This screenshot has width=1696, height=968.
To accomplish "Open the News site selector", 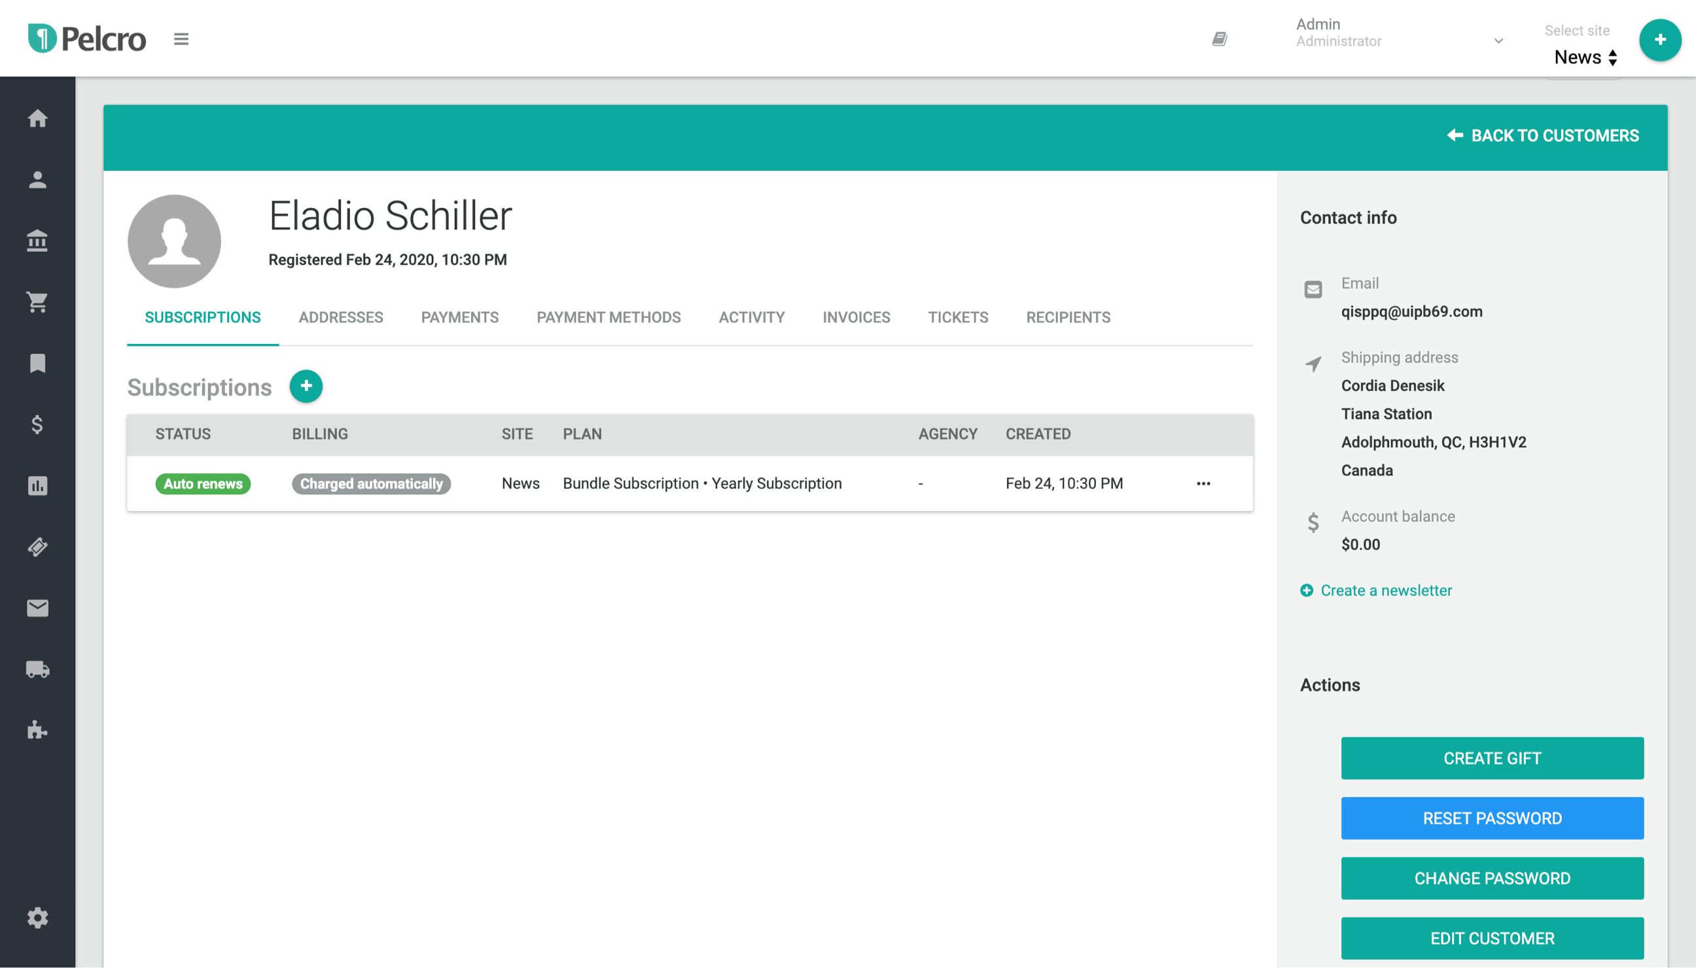I will pos(1585,57).
